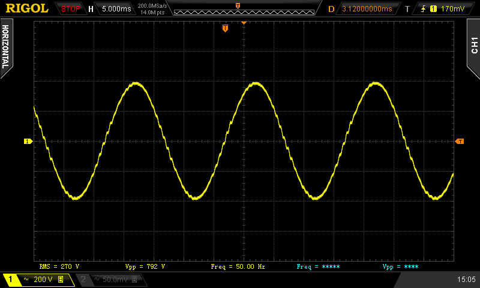Image resolution: width=480 pixels, height=288 pixels.
Task: Enable channel 2 at 50.0mV
Action: [109, 280]
